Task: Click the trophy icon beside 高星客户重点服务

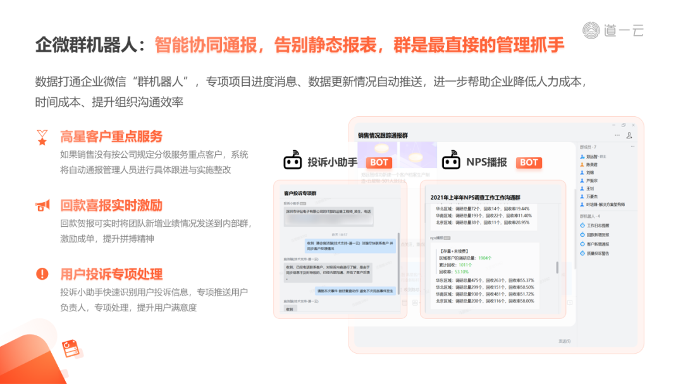Action: tap(42, 138)
